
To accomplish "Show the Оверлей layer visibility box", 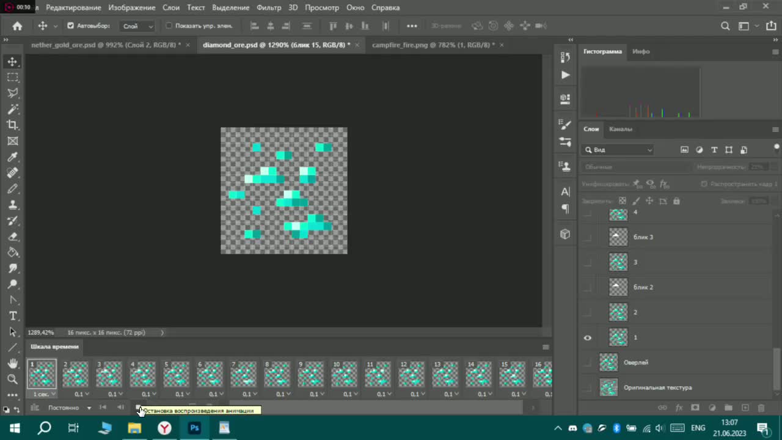I will click(x=588, y=362).
